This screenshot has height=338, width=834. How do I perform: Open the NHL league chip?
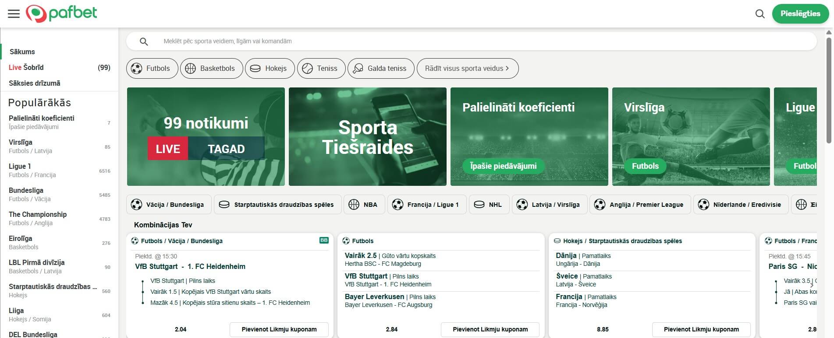(489, 205)
